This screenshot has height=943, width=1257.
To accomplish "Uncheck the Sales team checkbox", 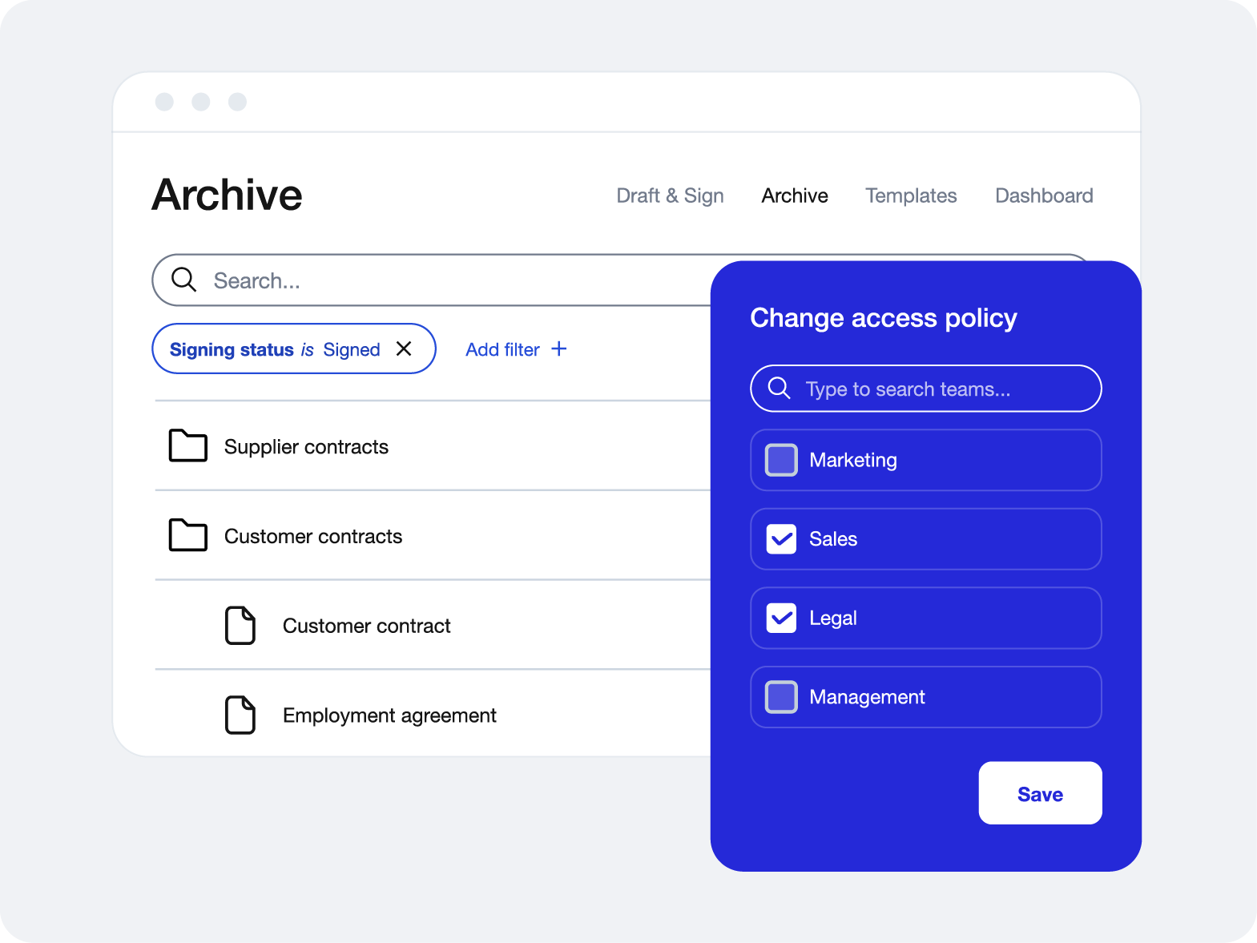I will [781, 539].
